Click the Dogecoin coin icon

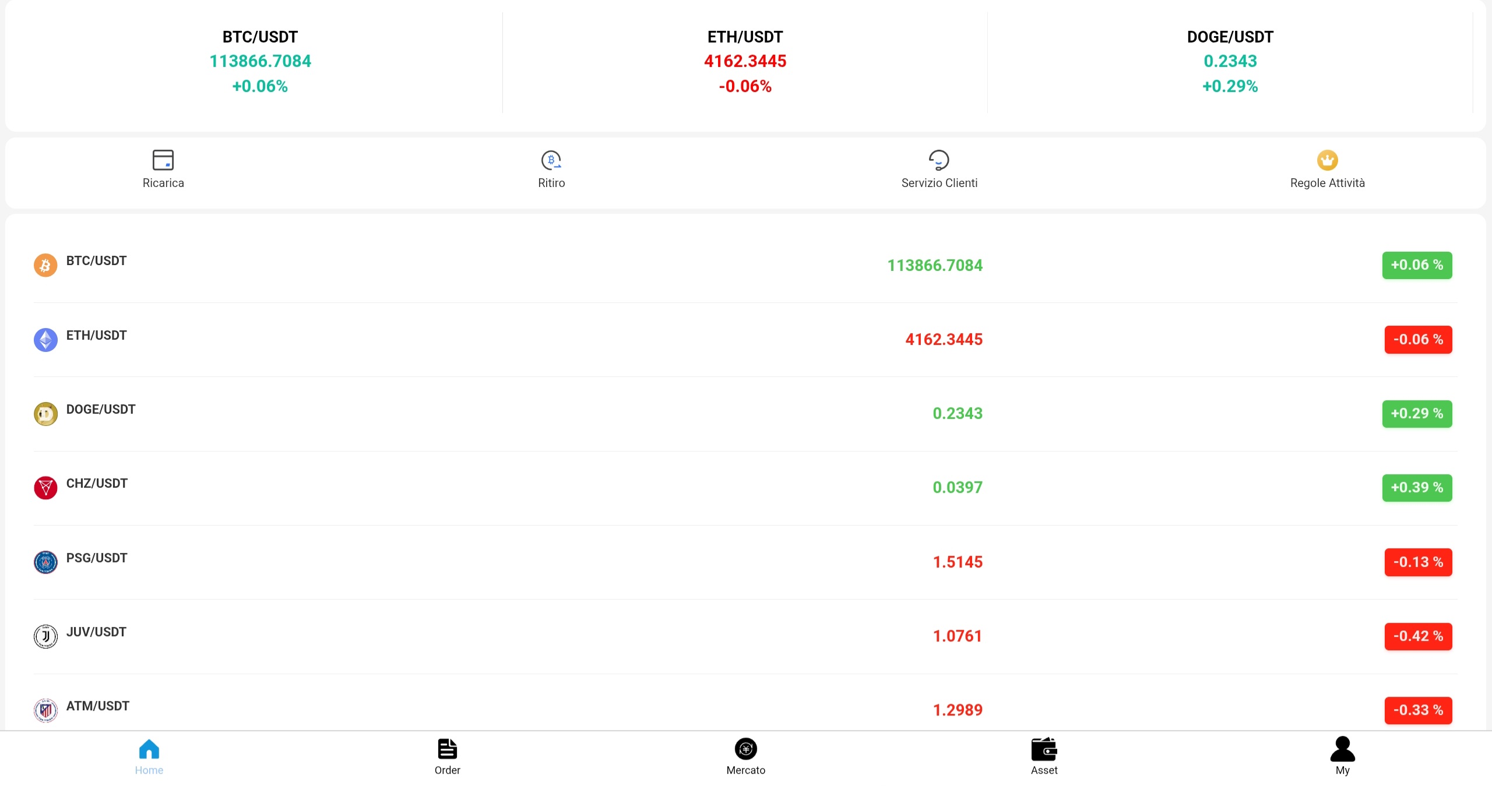click(45, 414)
